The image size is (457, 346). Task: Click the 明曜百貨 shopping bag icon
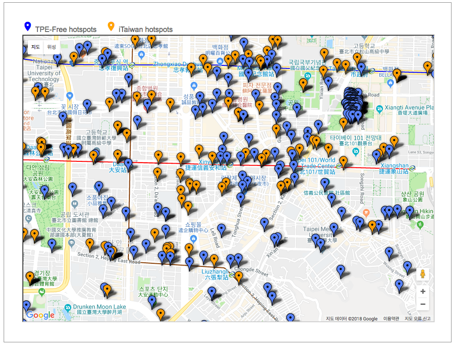coord(220,61)
